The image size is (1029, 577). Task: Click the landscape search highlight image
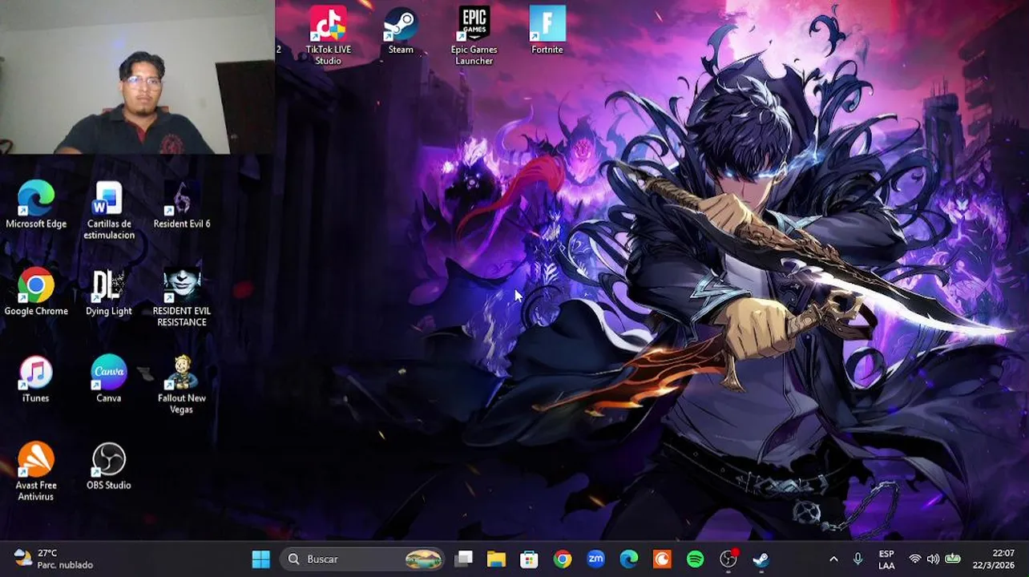coord(423,559)
